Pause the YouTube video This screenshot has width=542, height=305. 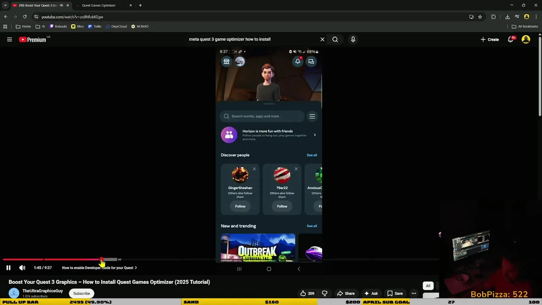click(8, 268)
